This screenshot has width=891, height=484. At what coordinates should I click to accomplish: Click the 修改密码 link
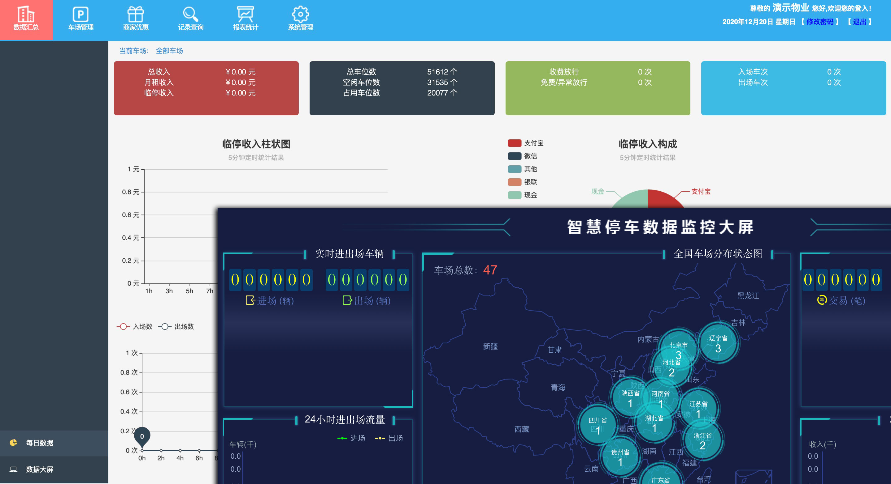coord(820,22)
